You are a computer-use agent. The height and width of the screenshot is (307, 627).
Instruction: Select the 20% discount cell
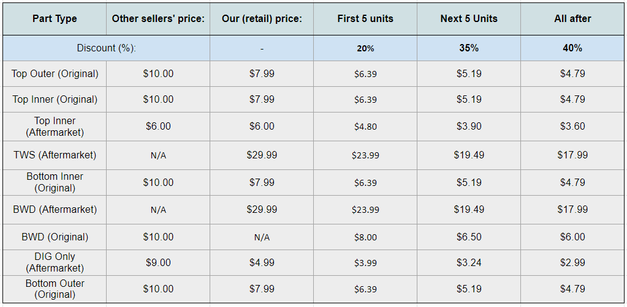pyautogui.click(x=365, y=48)
